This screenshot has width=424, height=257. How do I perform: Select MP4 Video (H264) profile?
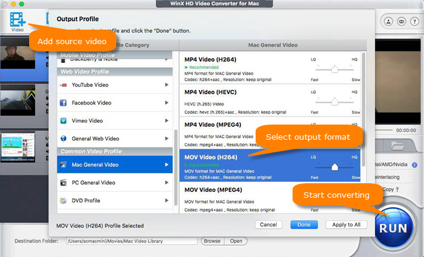(270, 68)
